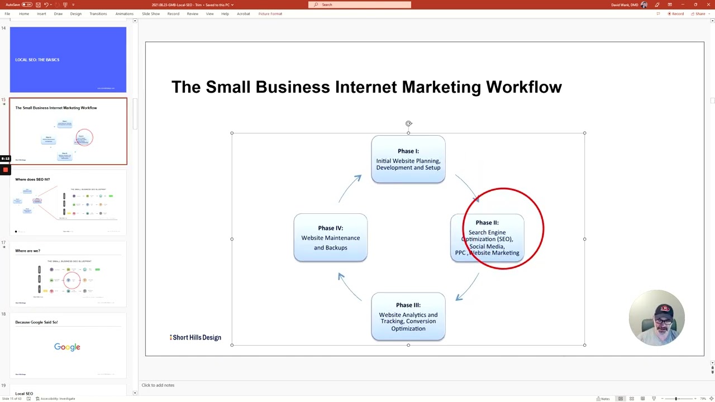Select slide 14 Local SEO: The Basics thumbnail
Viewport: 715px width, 402px height.
[68, 60]
